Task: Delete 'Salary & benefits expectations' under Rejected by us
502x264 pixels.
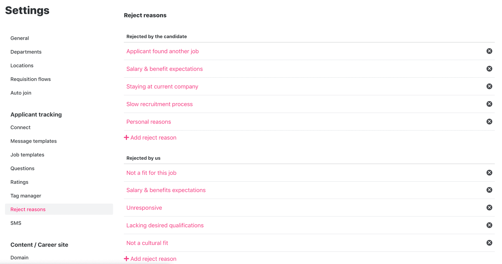Action: coord(489,190)
